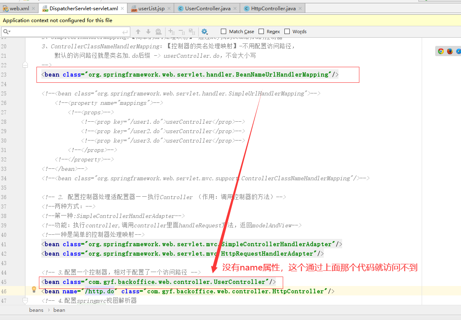Click the SimpleControllerHandlerAdapter bean line
This screenshot has height=320, width=461.
pyautogui.click(x=192, y=244)
